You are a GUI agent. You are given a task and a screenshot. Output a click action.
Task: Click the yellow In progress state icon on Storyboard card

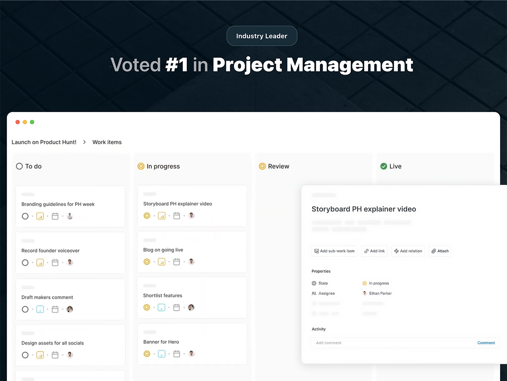tap(146, 215)
